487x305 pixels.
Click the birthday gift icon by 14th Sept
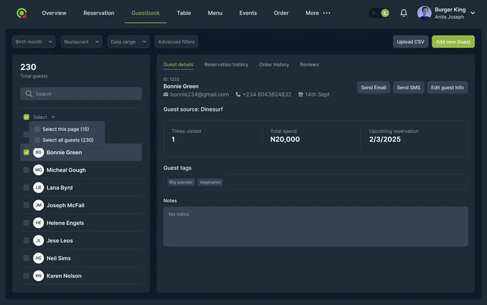click(x=301, y=94)
